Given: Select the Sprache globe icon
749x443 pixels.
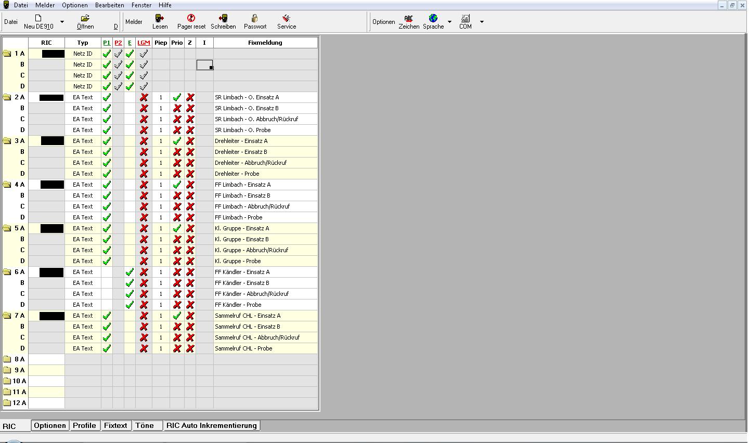Looking at the screenshot, I should [x=433, y=19].
